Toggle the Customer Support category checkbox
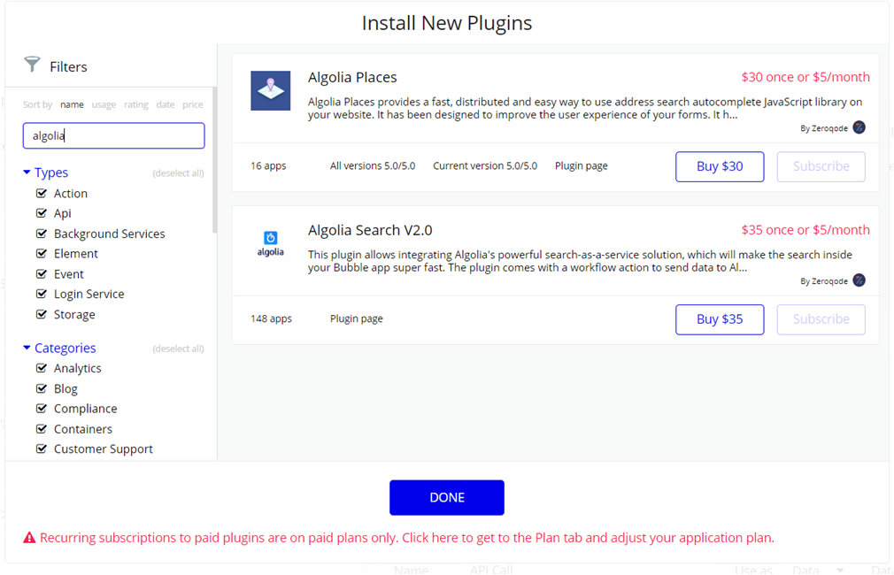 41,449
